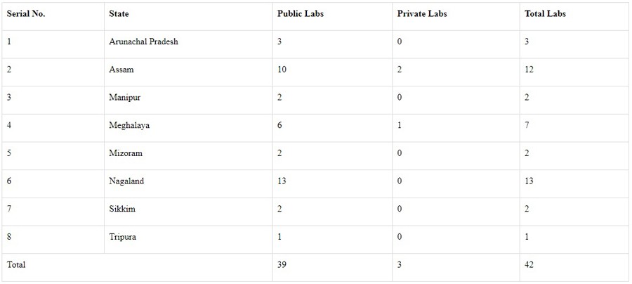Screen dimensions: 632x284
Task: Click the Assam state cell
Action: click(x=121, y=70)
